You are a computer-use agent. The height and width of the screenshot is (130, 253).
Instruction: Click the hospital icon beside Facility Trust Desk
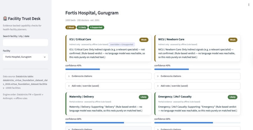(x=5, y=19)
